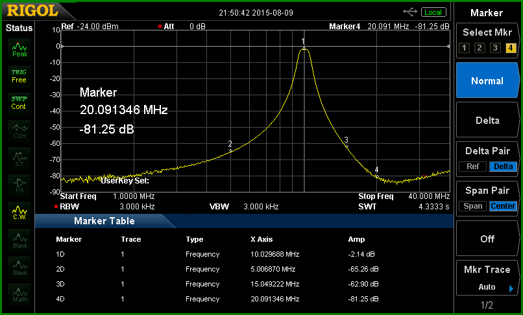Click the Corr correction status icon
Screen dimensions: 523x315
[19, 131]
